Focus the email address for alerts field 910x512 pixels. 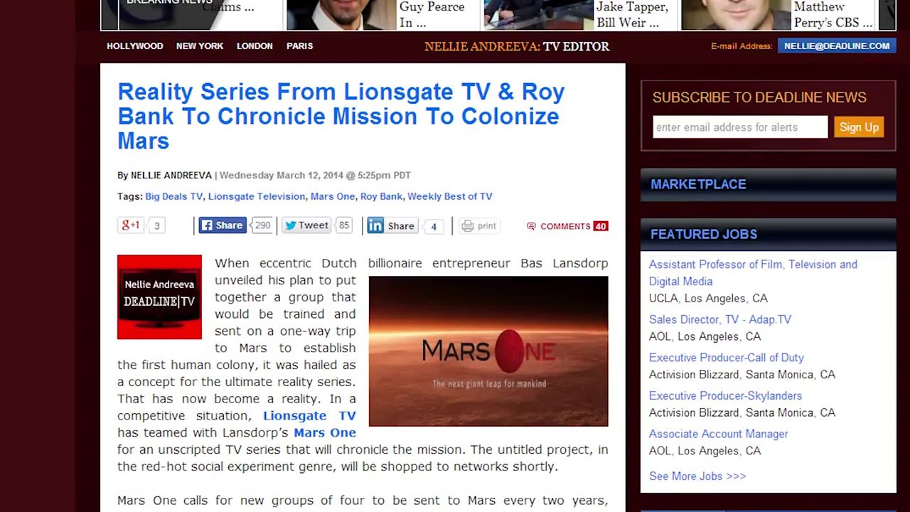(740, 127)
